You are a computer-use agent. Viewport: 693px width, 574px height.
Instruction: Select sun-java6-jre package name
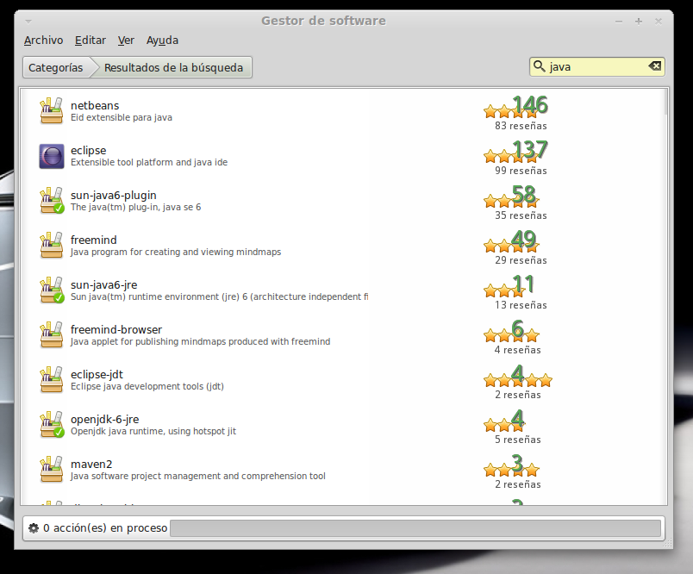coord(103,285)
